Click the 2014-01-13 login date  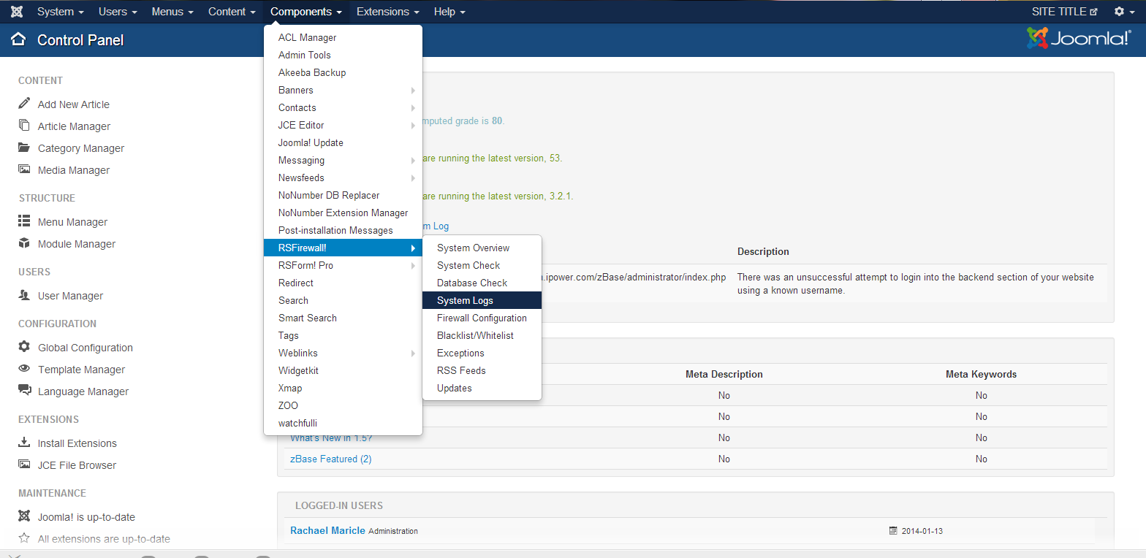922,531
